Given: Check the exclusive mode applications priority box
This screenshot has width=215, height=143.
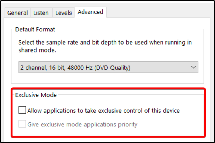Looking at the screenshot, I should pyautogui.click(x=22, y=124).
